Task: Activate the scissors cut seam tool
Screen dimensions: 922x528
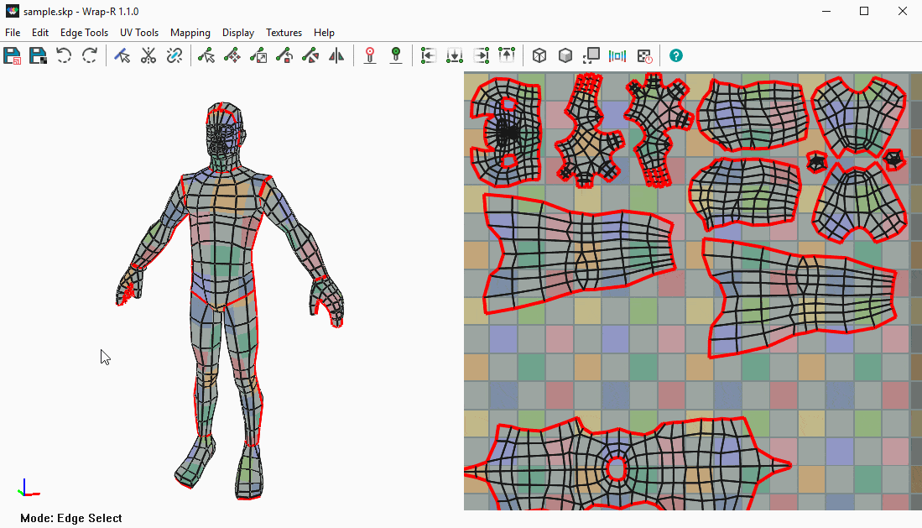Action: click(148, 56)
